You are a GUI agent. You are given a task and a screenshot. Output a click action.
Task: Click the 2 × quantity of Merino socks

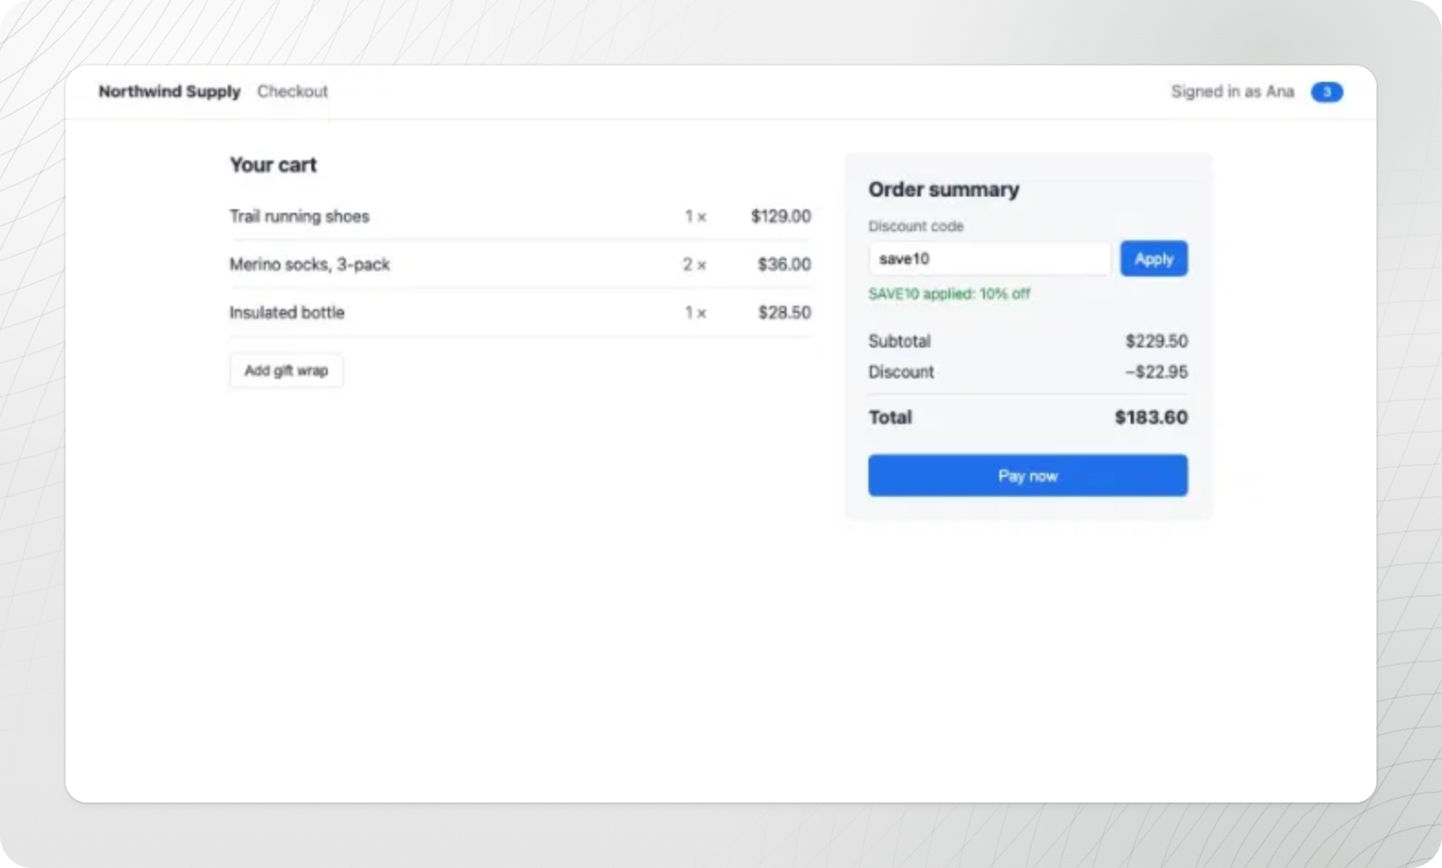695,264
